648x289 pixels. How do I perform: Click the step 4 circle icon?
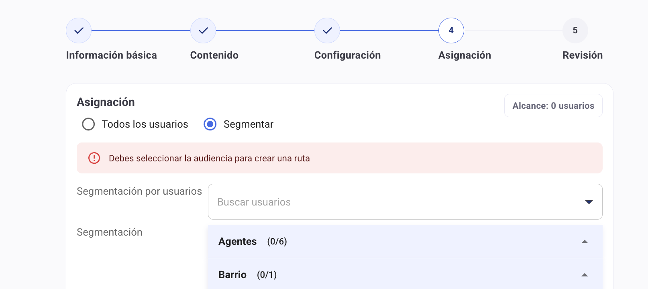(x=451, y=31)
